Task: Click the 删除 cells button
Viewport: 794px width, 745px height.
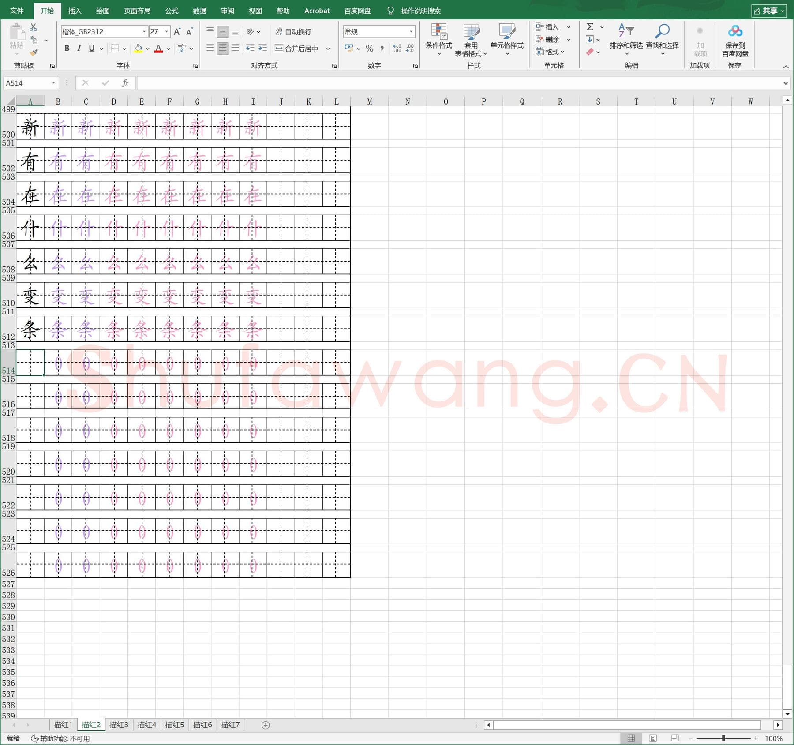Action: [x=547, y=39]
